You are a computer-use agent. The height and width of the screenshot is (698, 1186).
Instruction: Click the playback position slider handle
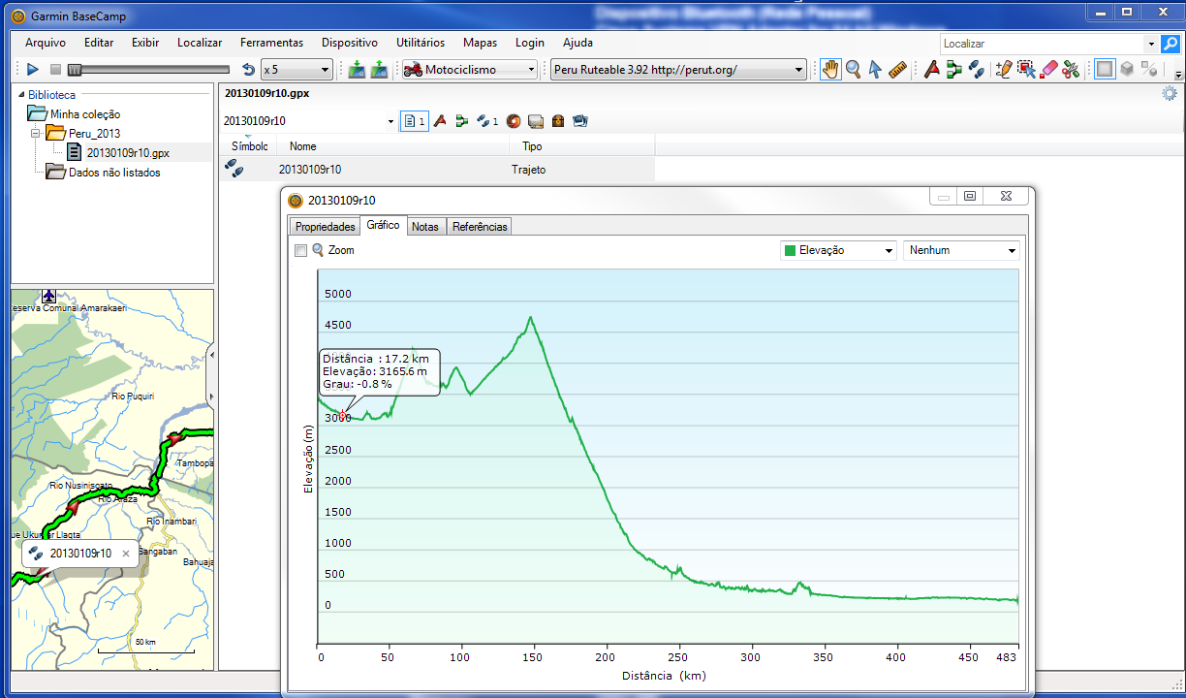point(75,70)
